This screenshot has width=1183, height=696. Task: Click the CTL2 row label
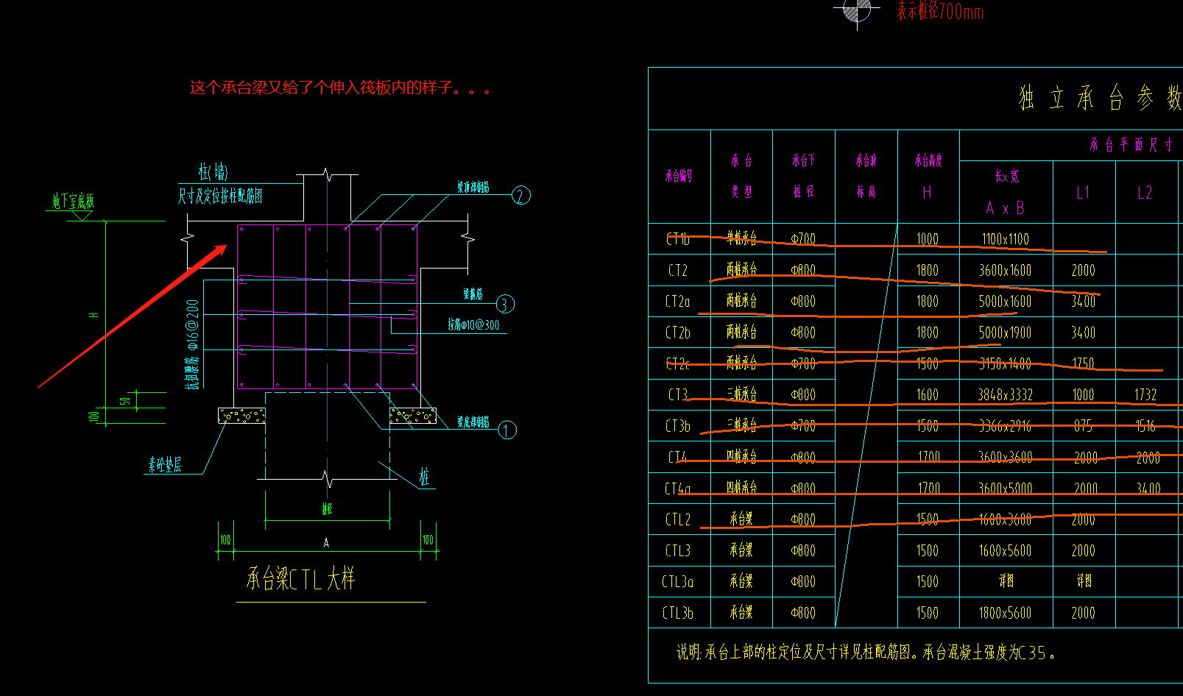click(678, 519)
